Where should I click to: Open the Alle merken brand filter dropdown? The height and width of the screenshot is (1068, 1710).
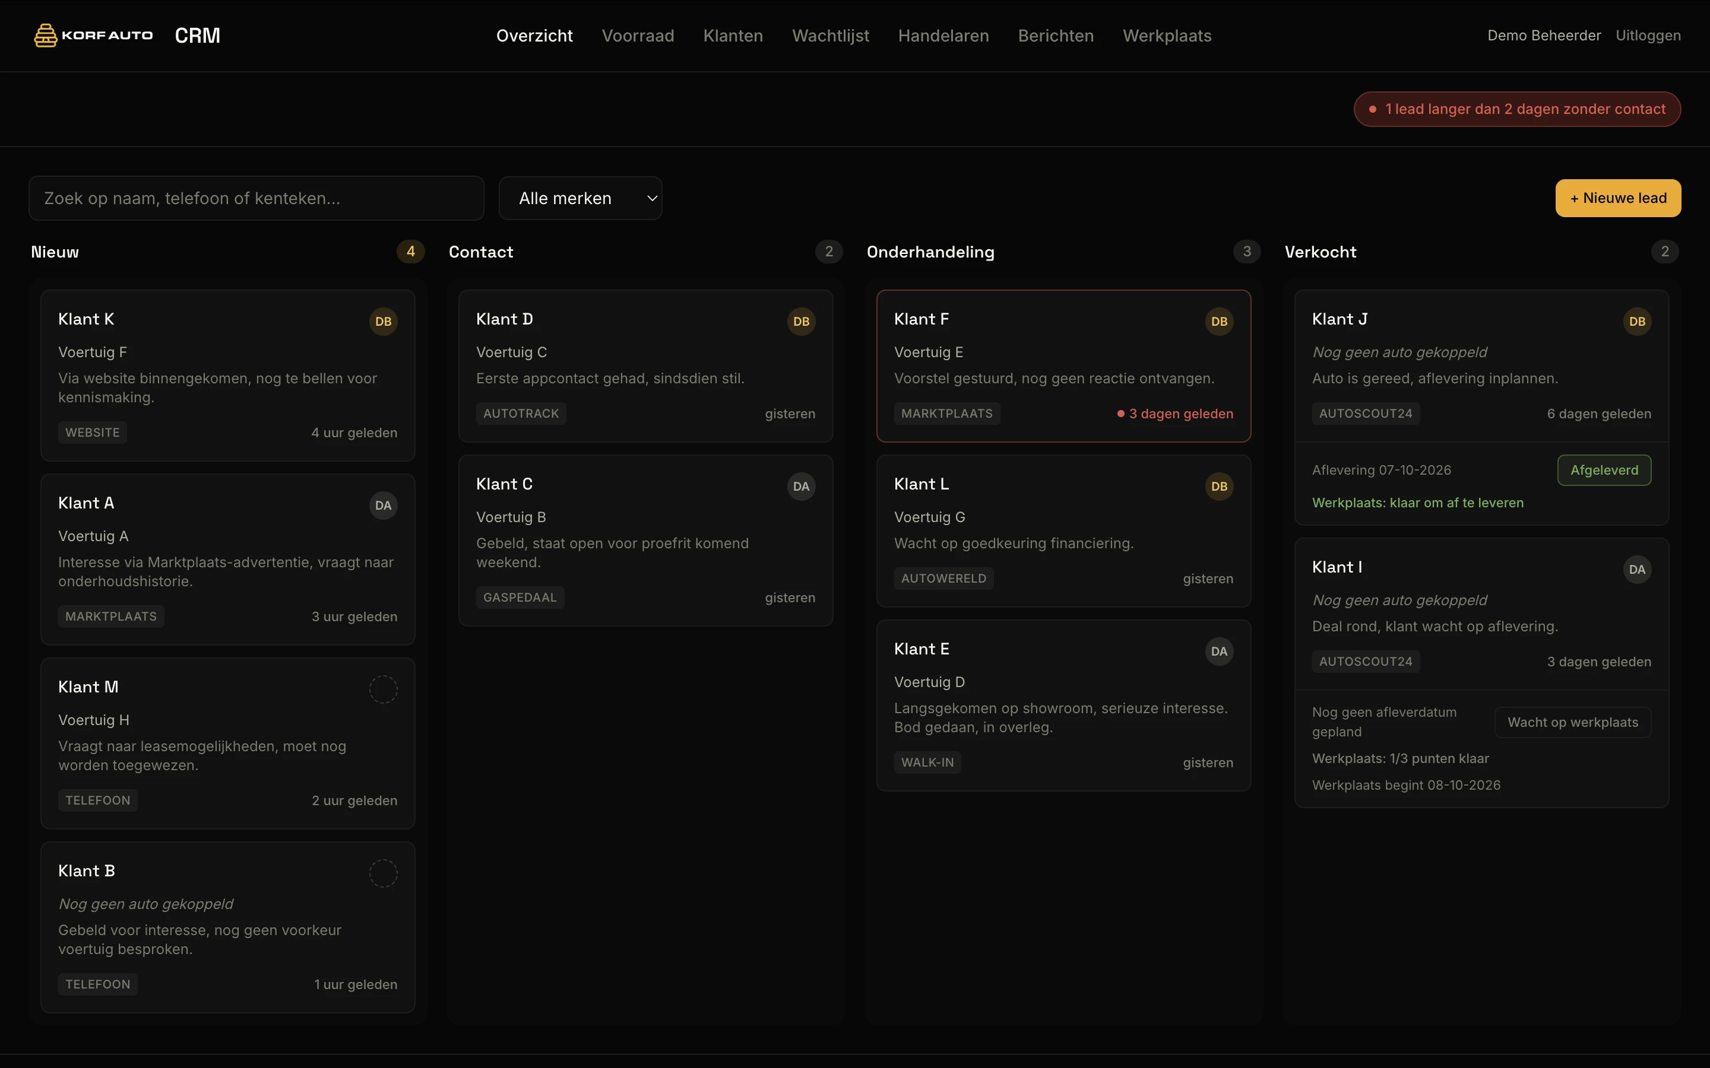click(580, 199)
